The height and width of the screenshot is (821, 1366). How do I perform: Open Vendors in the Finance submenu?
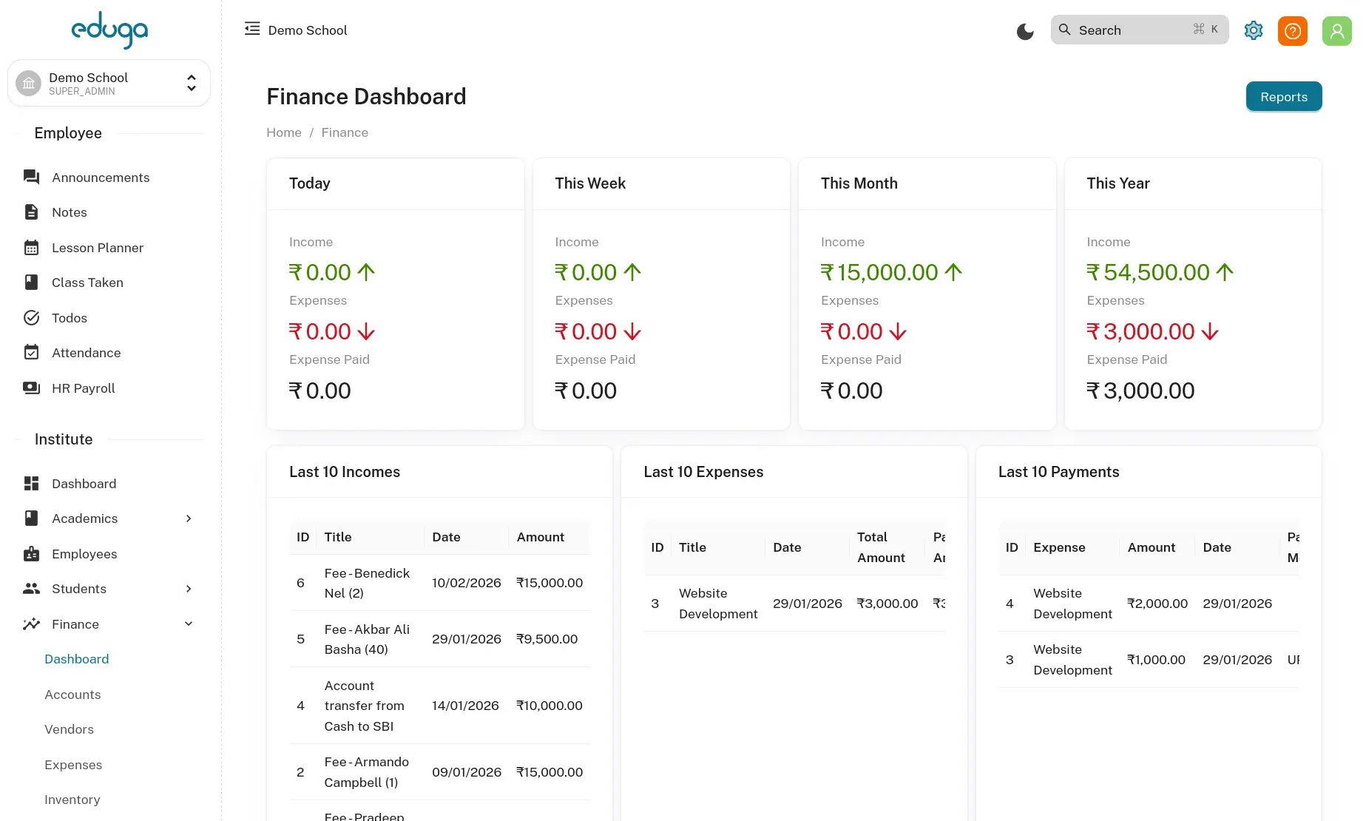pos(69,729)
